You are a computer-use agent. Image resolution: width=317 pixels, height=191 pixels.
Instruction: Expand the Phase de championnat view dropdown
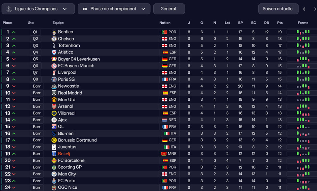tap(114, 9)
